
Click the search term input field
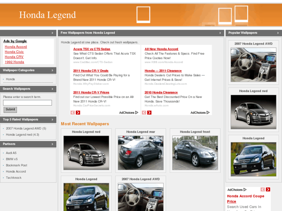click(x=28, y=103)
